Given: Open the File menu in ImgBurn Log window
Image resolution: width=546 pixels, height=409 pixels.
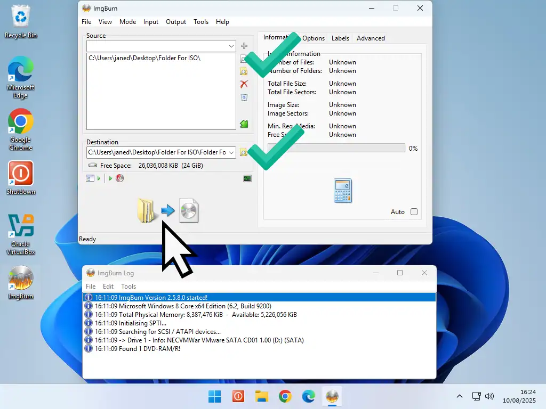Looking at the screenshot, I should pos(91,286).
